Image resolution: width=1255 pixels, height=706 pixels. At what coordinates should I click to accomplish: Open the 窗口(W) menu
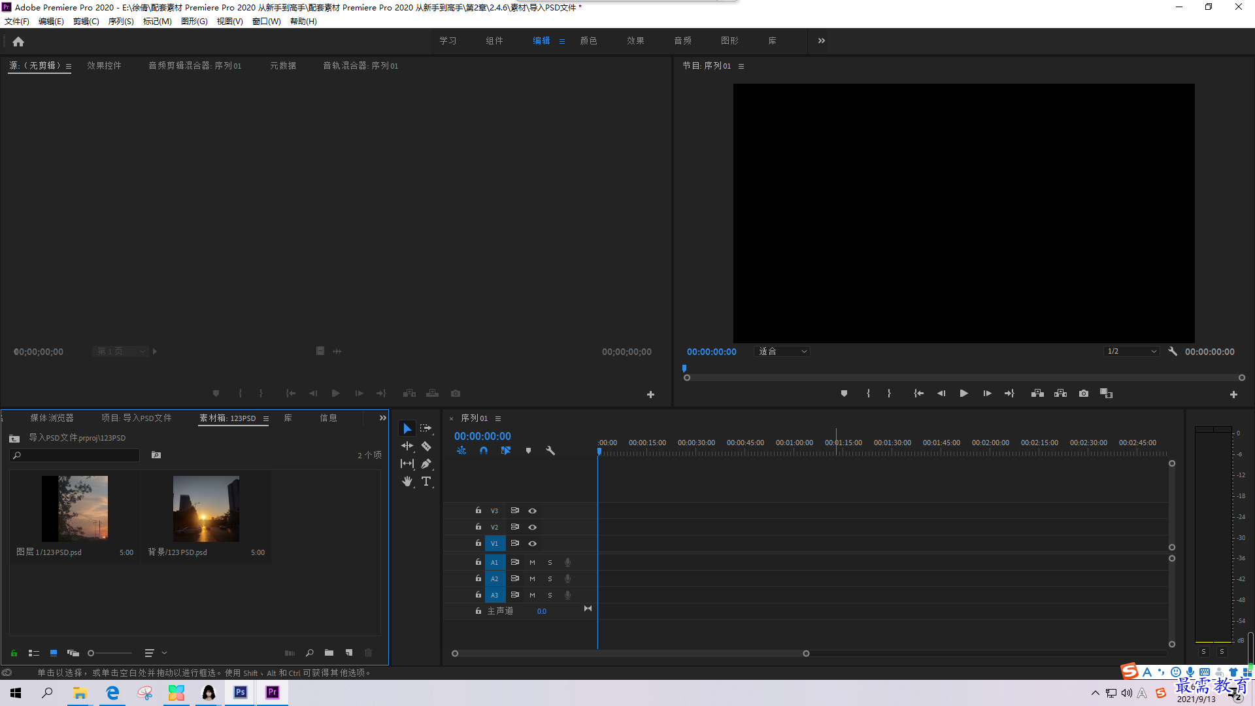(266, 22)
